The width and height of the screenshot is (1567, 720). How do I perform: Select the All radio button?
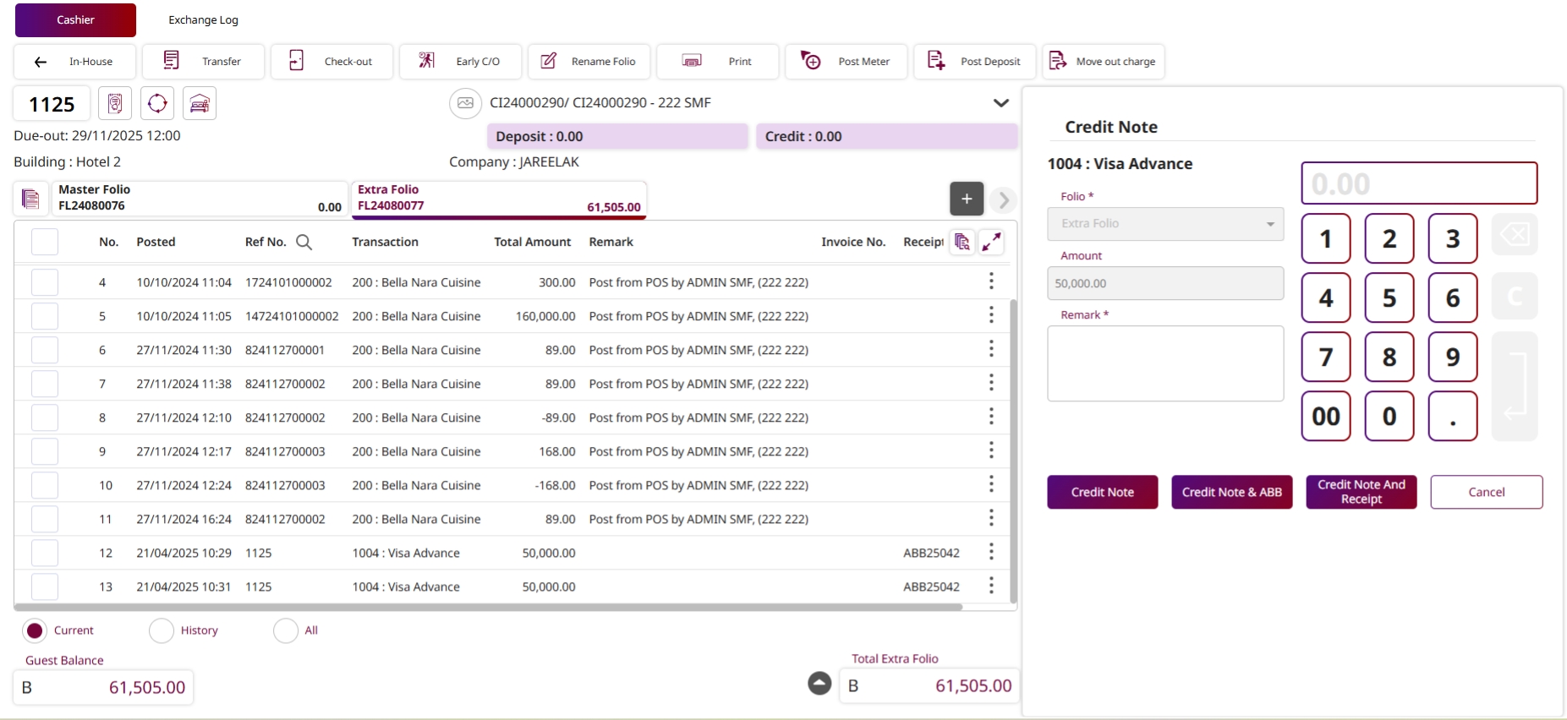coord(286,630)
